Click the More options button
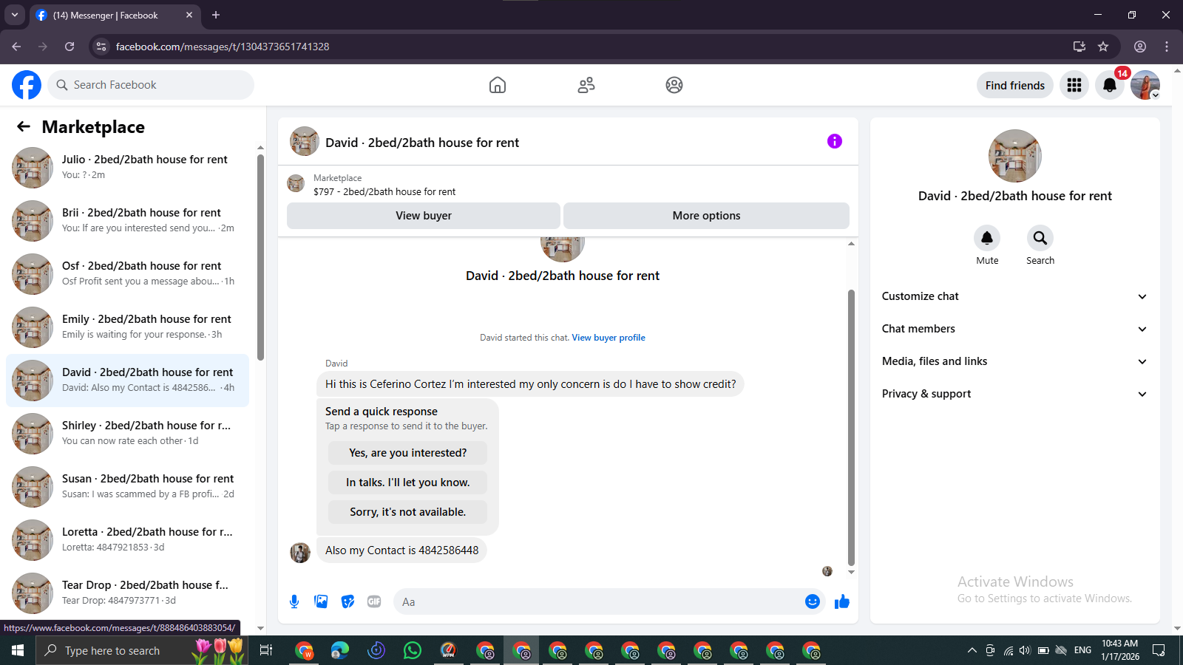Viewport: 1183px width, 665px height. [x=706, y=216]
